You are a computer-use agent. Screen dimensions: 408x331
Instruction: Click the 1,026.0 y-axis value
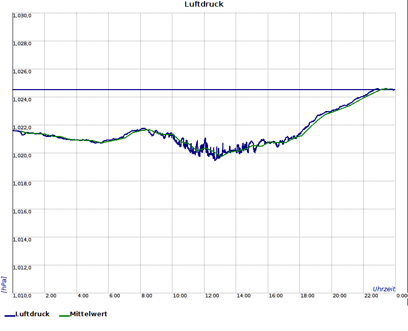[22, 72]
